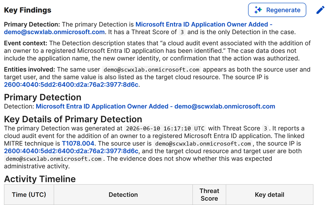Click the Key detail column header
326x205 pixels.
click(269, 194)
